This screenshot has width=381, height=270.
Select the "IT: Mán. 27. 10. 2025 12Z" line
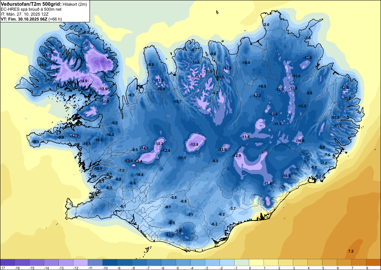[24, 14]
